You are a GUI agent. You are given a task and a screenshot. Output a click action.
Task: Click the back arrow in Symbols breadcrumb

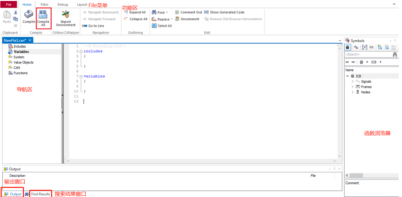click(347, 62)
